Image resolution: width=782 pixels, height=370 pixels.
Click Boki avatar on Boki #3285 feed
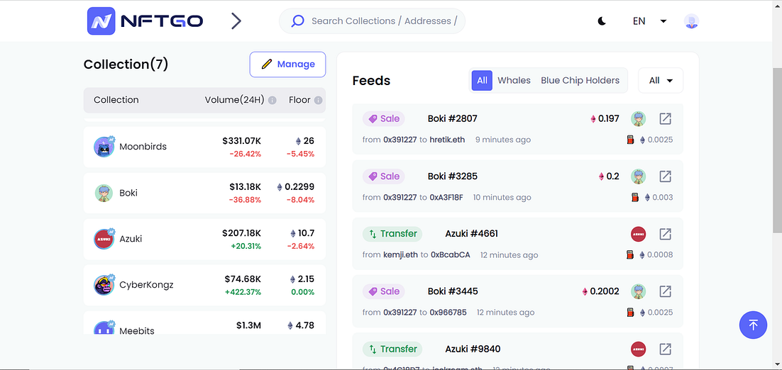click(639, 176)
